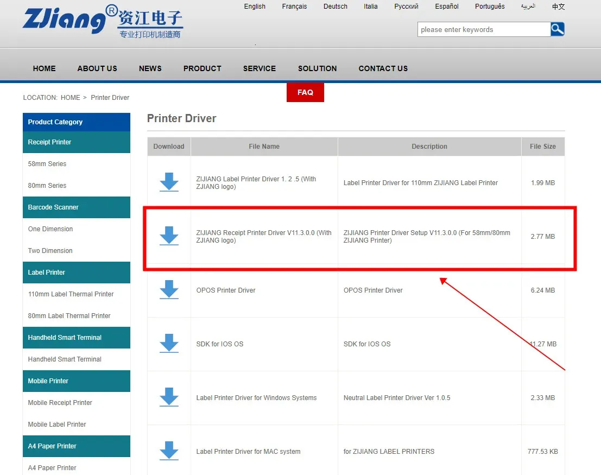Image resolution: width=601 pixels, height=475 pixels.
Task: Open 110mm Label Thermal Printer category
Action: pyautogui.click(x=71, y=294)
